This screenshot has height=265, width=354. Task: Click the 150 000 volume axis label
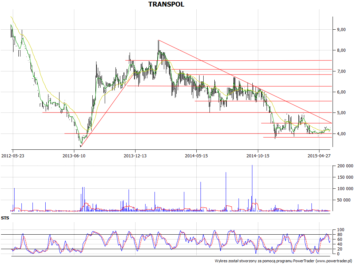[345, 177]
